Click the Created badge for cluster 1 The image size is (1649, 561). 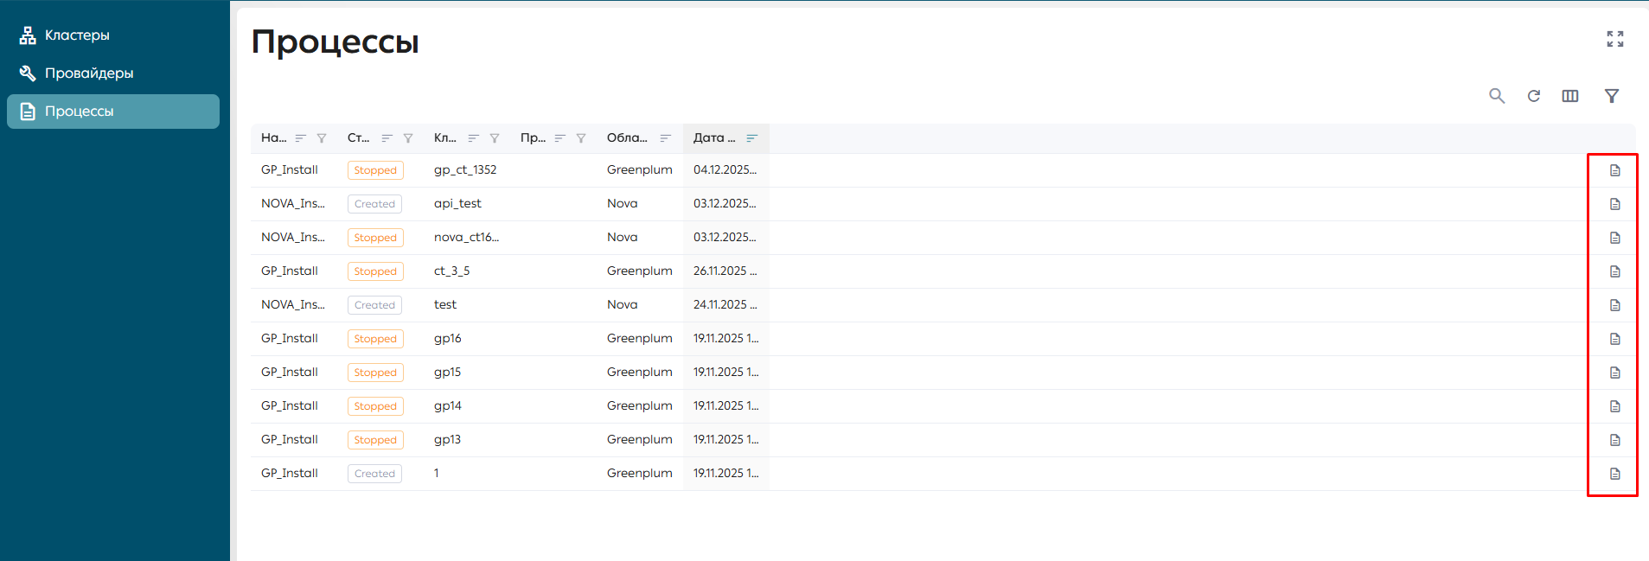(374, 474)
